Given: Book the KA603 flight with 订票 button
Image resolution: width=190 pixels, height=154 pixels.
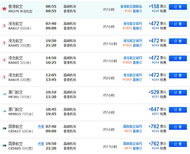Looking at the screenshot, I should coord(178,58).
